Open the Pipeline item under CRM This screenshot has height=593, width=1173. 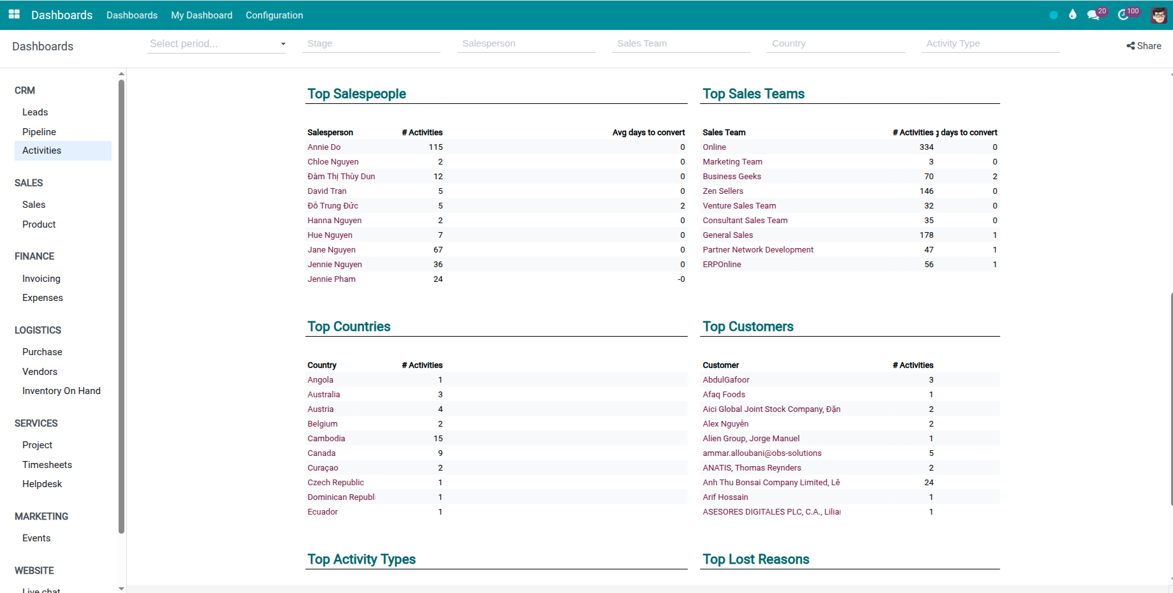(x=39, y=131)
